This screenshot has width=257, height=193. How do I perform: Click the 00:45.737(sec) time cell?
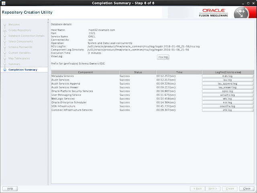166,106
